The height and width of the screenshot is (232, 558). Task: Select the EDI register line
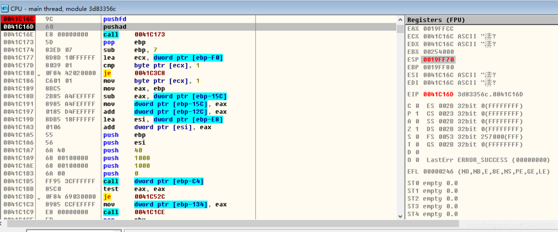(452, 83)
